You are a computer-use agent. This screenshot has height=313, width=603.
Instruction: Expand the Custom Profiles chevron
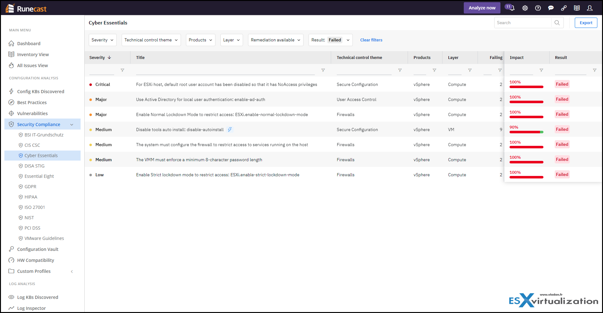[72, 271]
